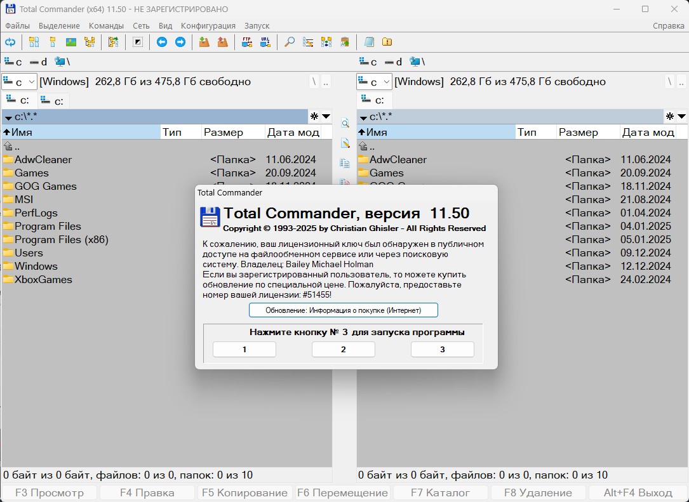Click button 3 to start the program

pyautogui.click(x=443, y=349)
